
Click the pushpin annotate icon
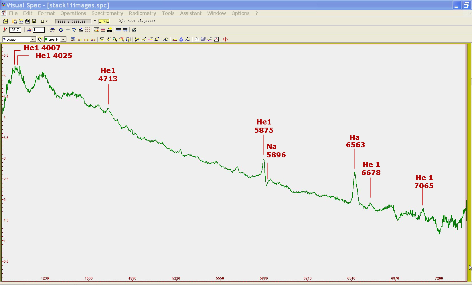point(150,39)
